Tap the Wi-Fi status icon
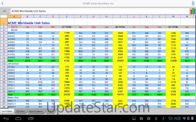Viewport: 196px width, 122px height. [184, 118]
